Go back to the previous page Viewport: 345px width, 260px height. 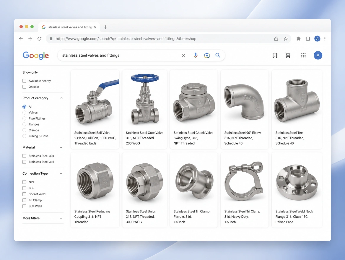point(21,39)
